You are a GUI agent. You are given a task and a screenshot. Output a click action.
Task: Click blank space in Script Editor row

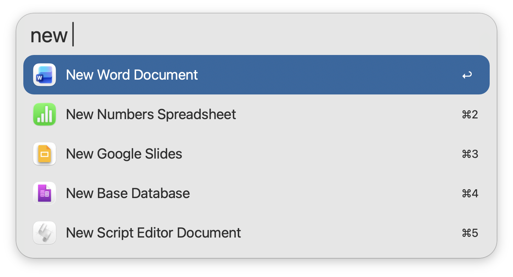coord(336,233)
